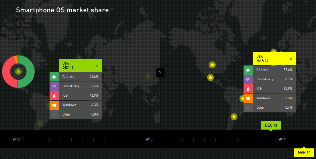Close the comparison split view with center X
This screenshot has height=159, width=316.
click(160, 72)
